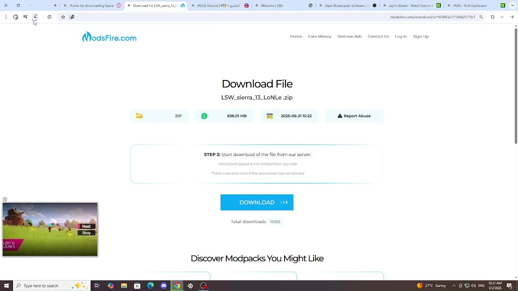Click the Google Lens search icon
The image size is (518, 291).
coord(49,17)
